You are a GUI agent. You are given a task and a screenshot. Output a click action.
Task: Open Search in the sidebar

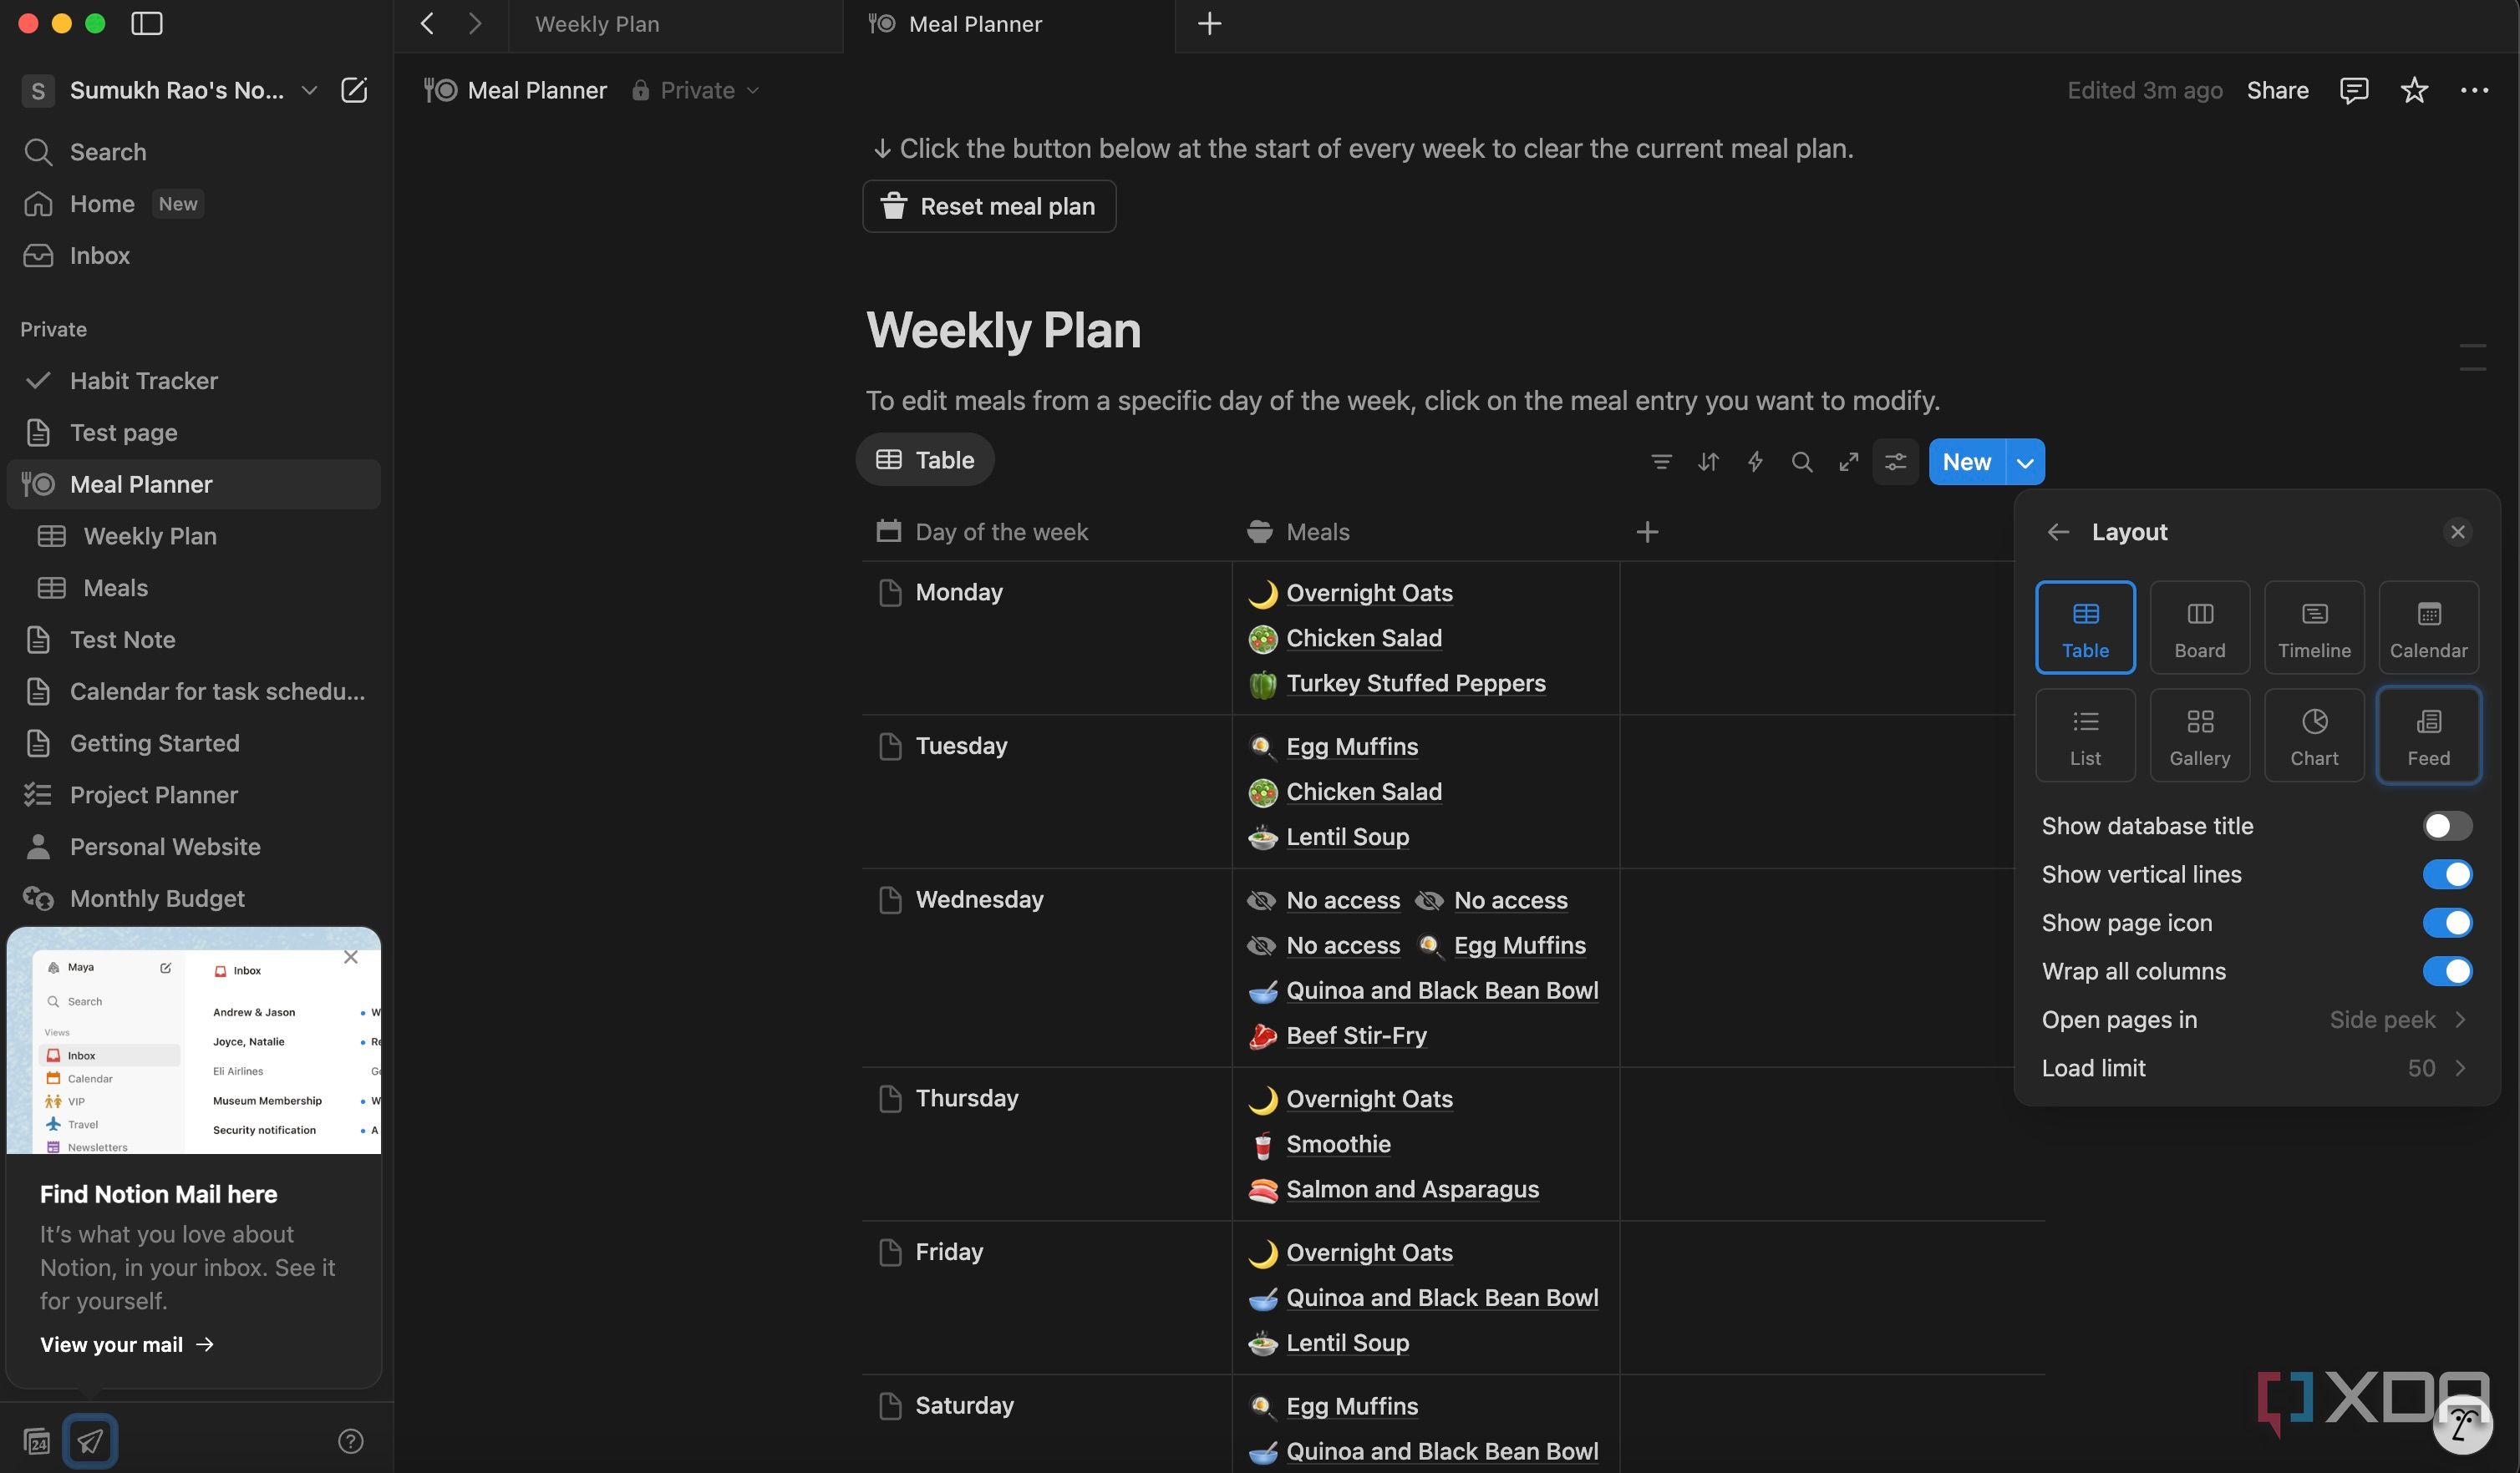[193, 152]
